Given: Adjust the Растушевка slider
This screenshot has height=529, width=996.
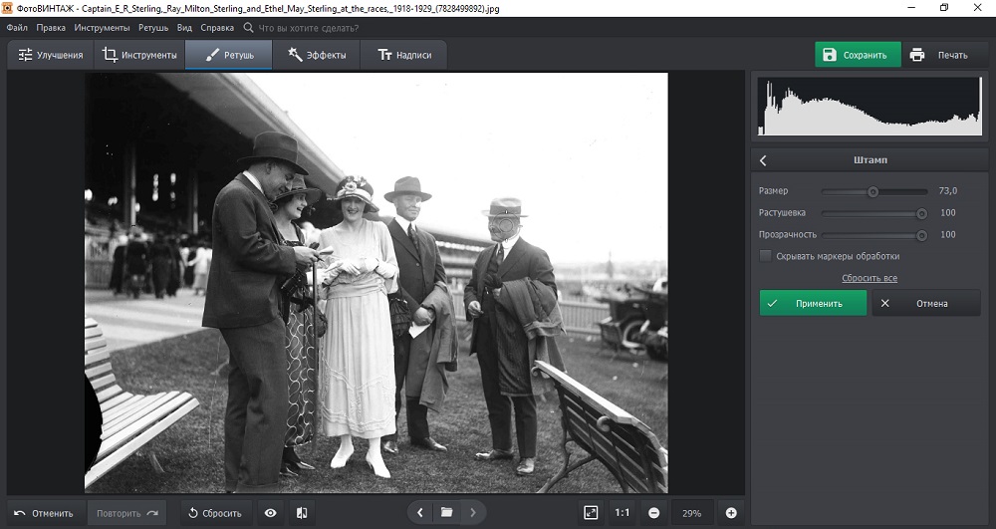Looking at the screenshot, I should 874,213.
